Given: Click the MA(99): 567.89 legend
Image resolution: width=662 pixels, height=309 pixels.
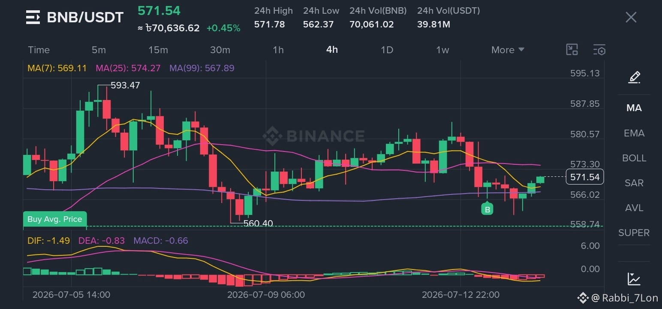Looking at the screenshot, I should pyautogui.click(x=202, y=68).
